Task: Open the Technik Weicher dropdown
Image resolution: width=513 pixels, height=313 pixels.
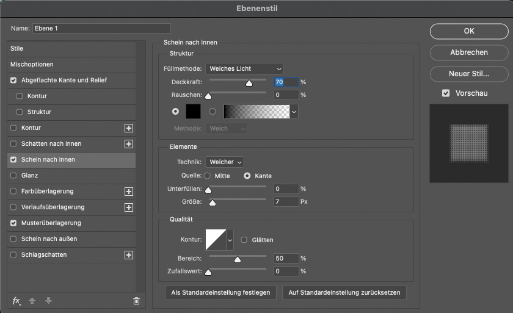Action: click(x=225, y=162)
